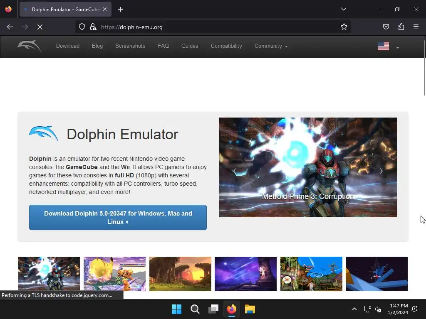
Task: Open the FAQ nav item
Action: (x=163, y=46)
